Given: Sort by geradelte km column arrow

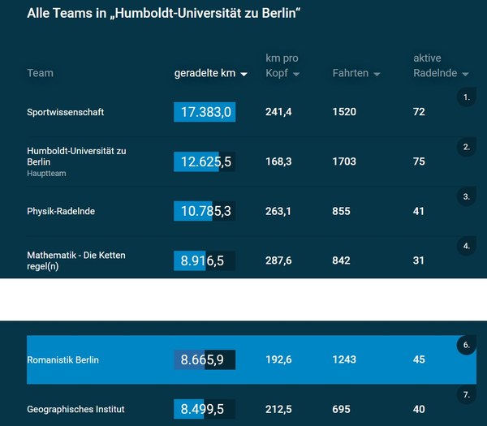Looking at the screenshot, I should click(x=244, y=74).
